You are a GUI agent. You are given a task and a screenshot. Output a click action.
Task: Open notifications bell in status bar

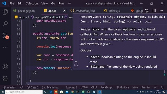click(162, 87)
